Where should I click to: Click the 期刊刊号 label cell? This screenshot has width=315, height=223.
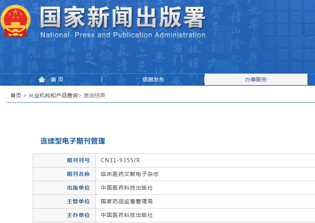[64, 160]
